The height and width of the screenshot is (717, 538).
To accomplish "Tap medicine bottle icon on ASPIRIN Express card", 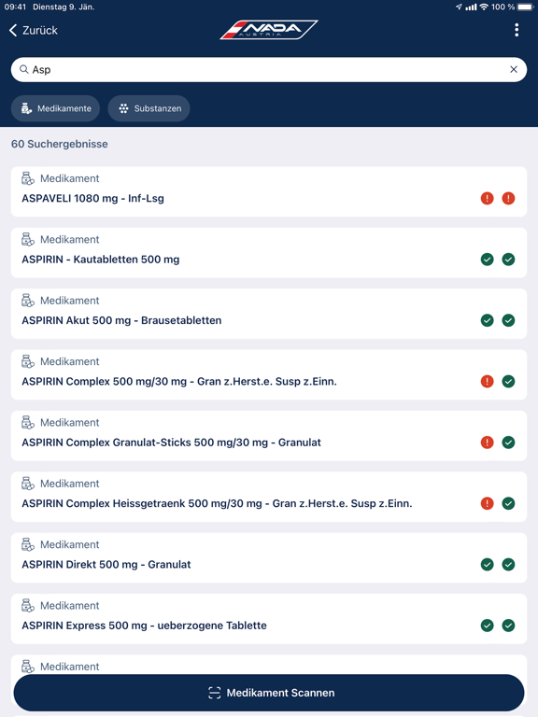I will tap(28, 605).
